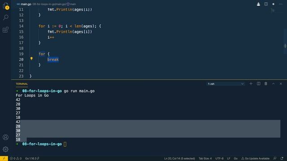Open Problems via errors and warnings count
Viewport: 287px width, 161px height.
coord(16,158)
